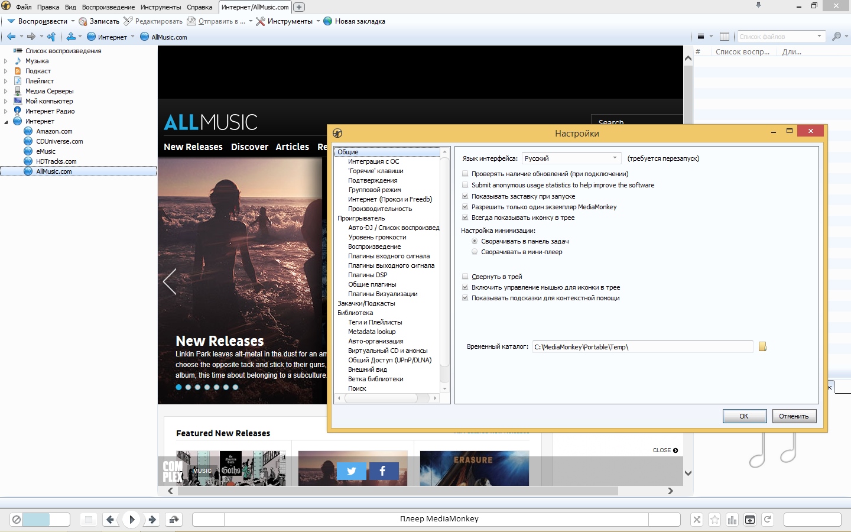Click the Новая закладка globe button
The width and height of the screenshot is (851, 532).
[354, 21]
